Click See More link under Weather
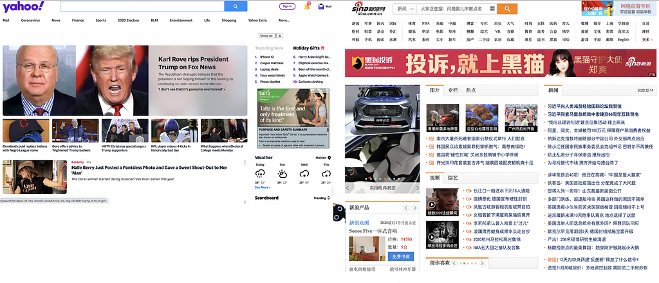The width and height of the screenshot is (659, 283). (263, 187)
